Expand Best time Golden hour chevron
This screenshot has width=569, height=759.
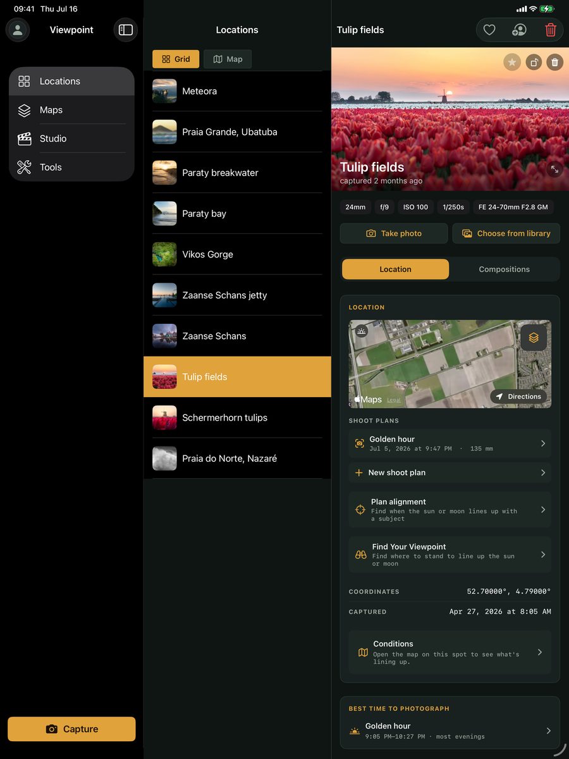(548, 731)
